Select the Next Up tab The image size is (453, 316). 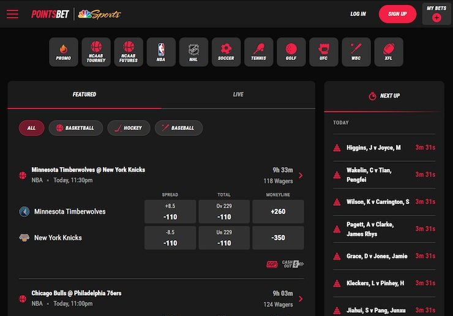coord(384,96)
